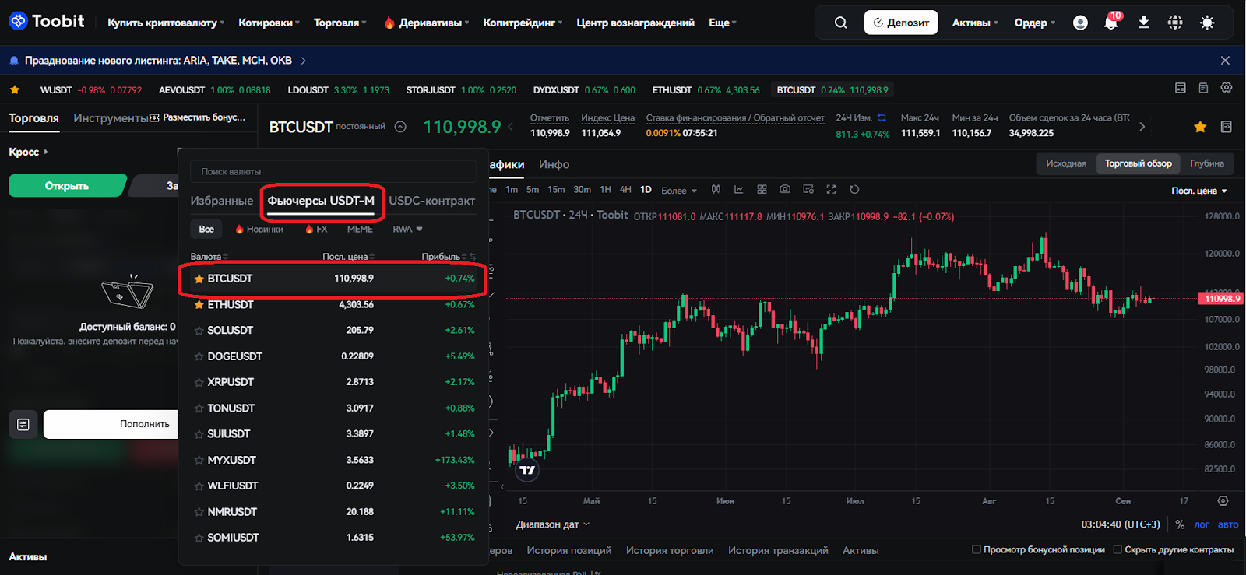The height and width of the screenshot is (575, 1246).
Task: Click the 24h change swap arrows icon
Action: 882,117
